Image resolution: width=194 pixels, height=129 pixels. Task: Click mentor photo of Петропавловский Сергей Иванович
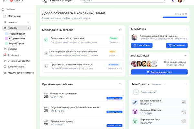(134, 37)
